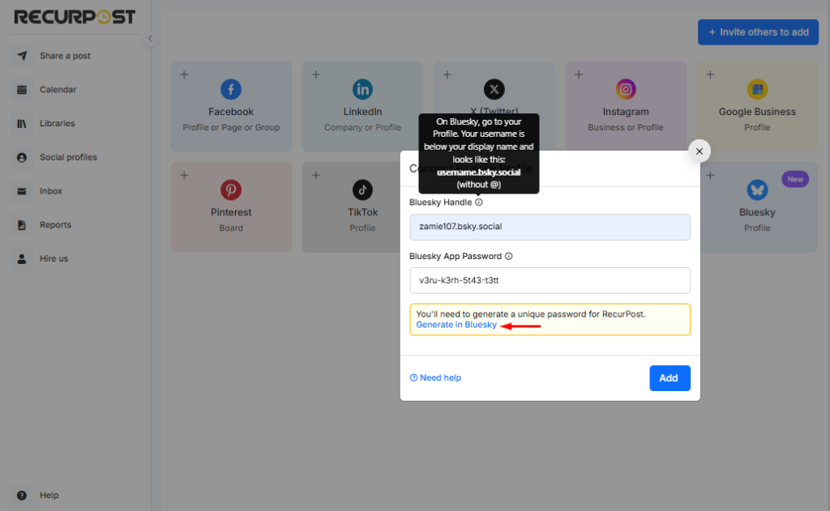The height and width of the screenshot is (511, 830).
Task: Open Social profiles page
Action: pyautogui.click(x=68, y=157)
